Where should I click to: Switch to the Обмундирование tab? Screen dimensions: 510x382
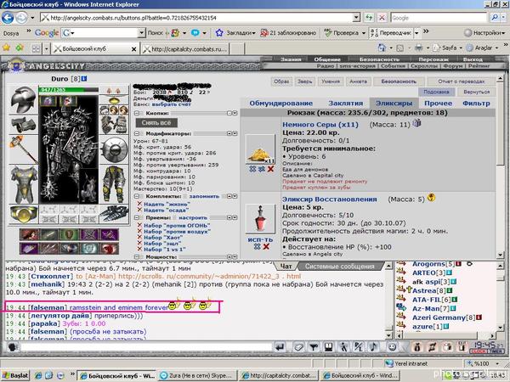281,104
